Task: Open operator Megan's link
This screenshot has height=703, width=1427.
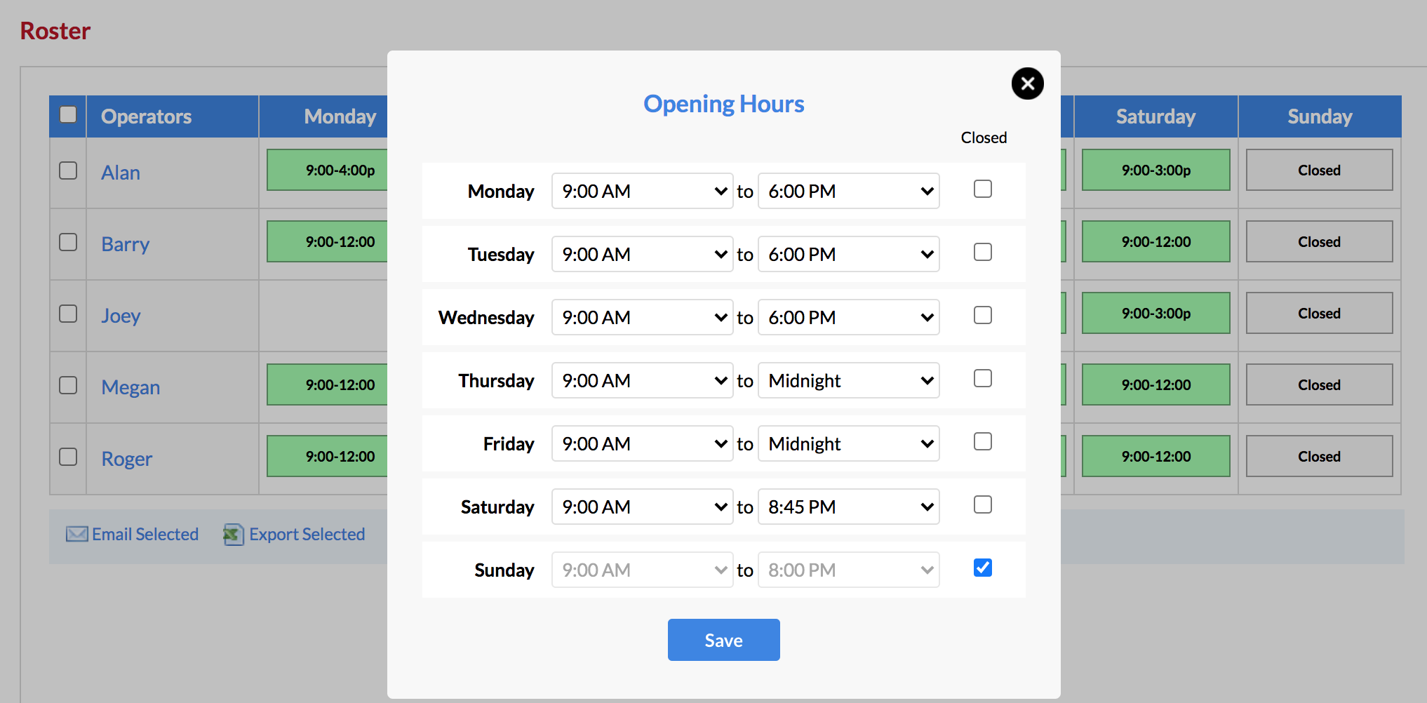Action: (130, 387)
